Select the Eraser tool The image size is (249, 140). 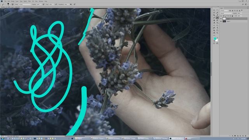point(214,23)
